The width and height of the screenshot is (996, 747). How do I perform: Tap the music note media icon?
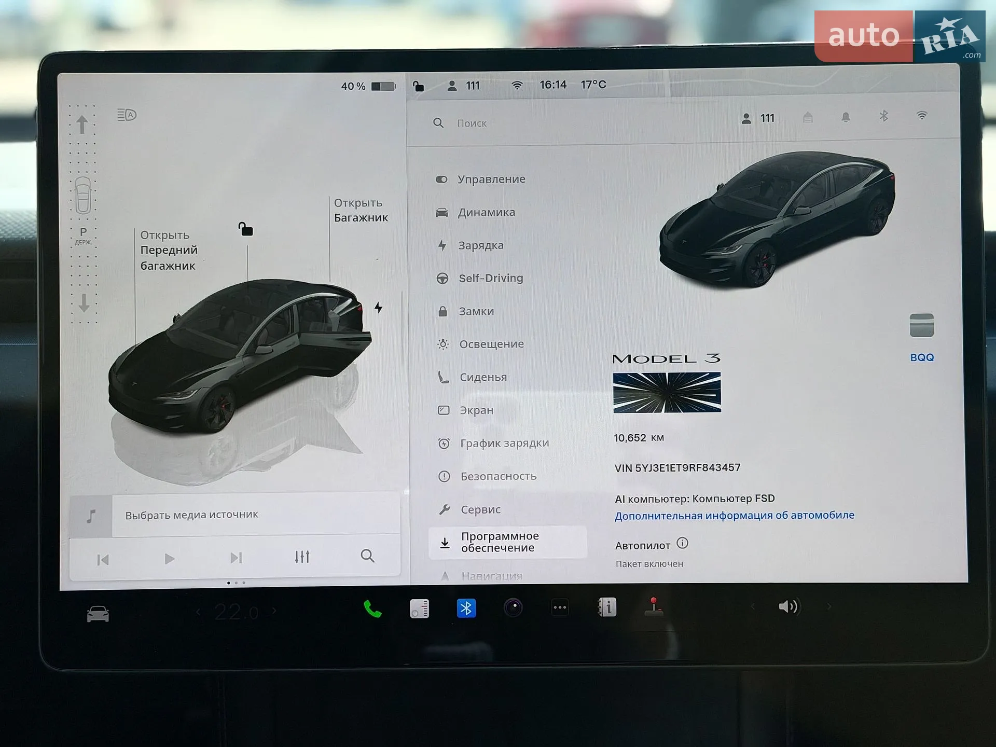91,516
